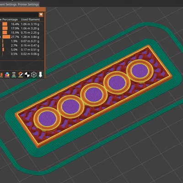Open the legend view-type dropdown arrow

(41, 15)
